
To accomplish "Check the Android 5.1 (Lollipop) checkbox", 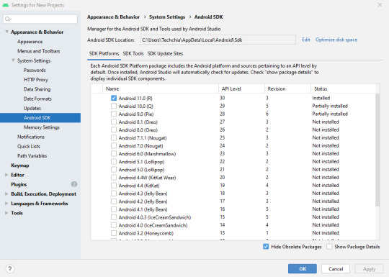I will coord(114,162).
